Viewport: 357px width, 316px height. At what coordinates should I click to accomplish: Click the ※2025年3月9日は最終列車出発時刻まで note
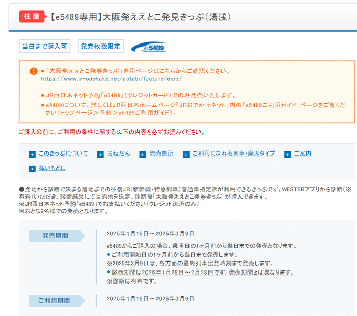190,264
